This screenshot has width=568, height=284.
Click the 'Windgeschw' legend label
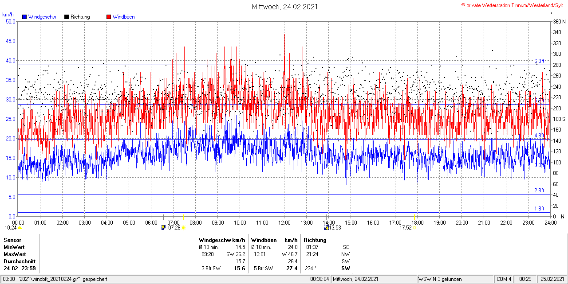pos(42,17)
